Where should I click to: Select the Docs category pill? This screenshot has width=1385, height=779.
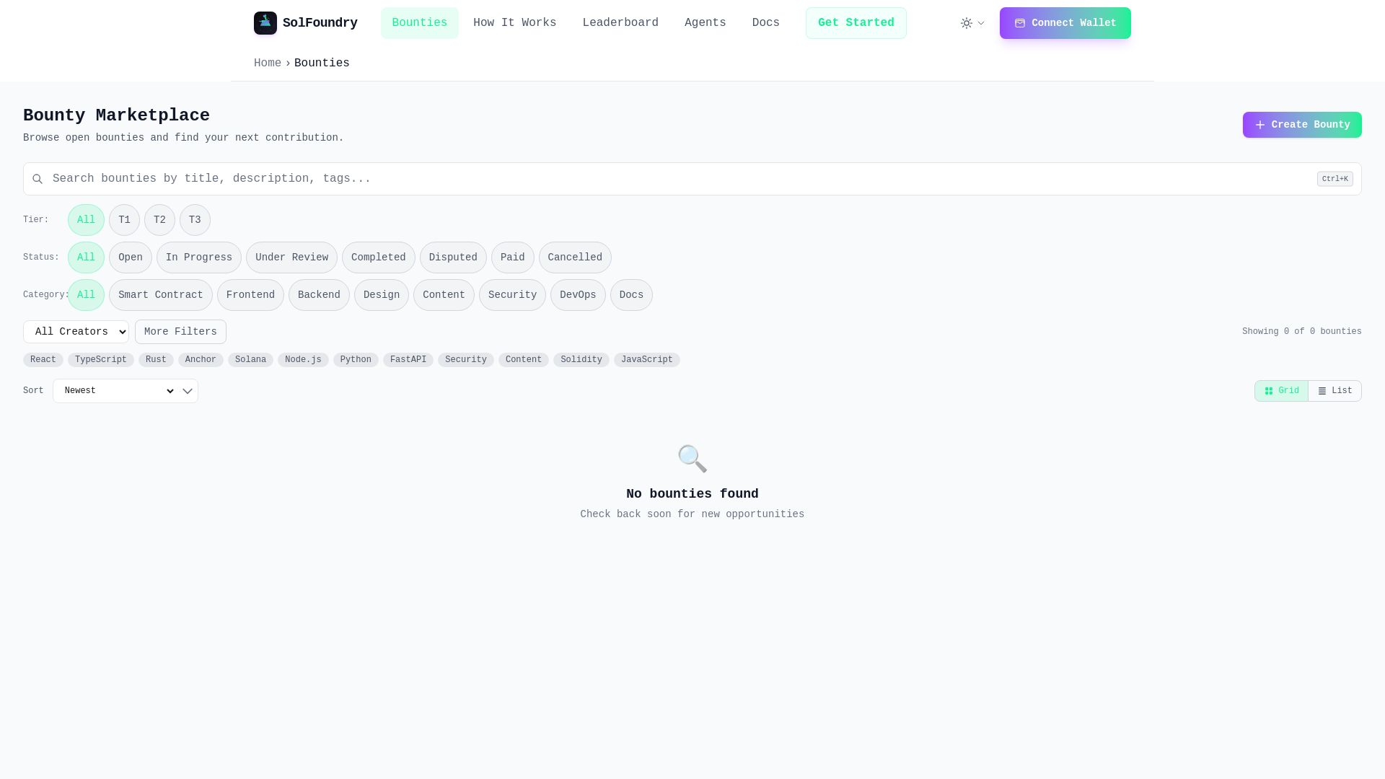[631, 295]
